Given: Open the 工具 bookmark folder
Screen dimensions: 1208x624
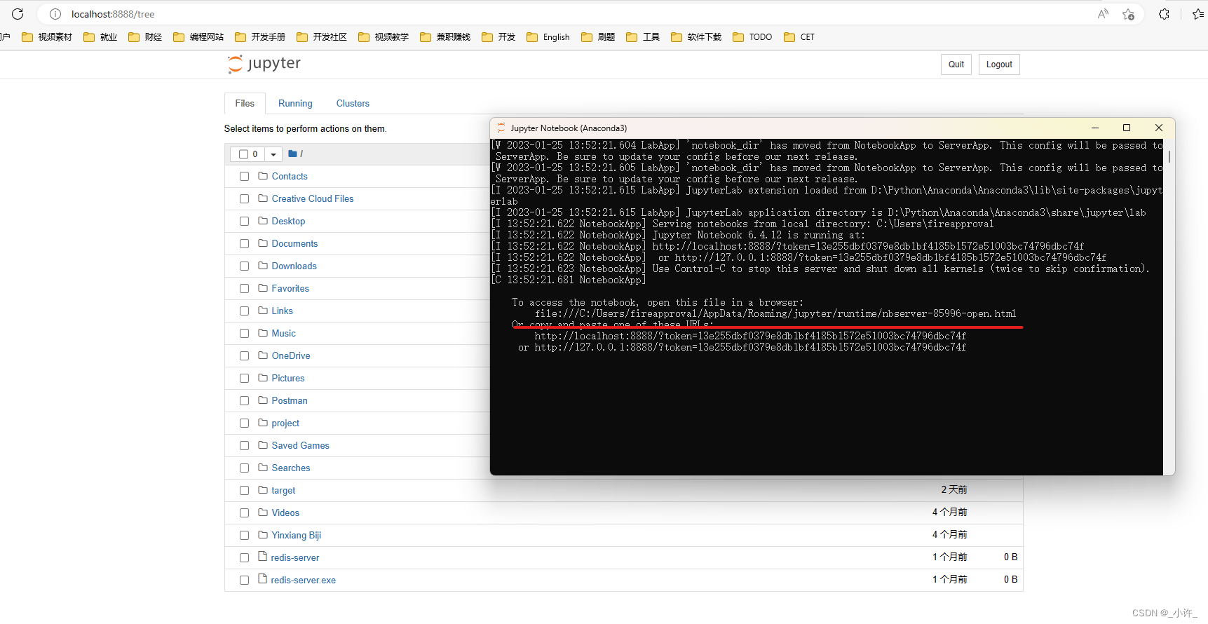Looking at the screenshot, I should point(643,37).
